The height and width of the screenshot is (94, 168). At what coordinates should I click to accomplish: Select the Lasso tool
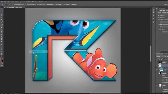(2, 15)
